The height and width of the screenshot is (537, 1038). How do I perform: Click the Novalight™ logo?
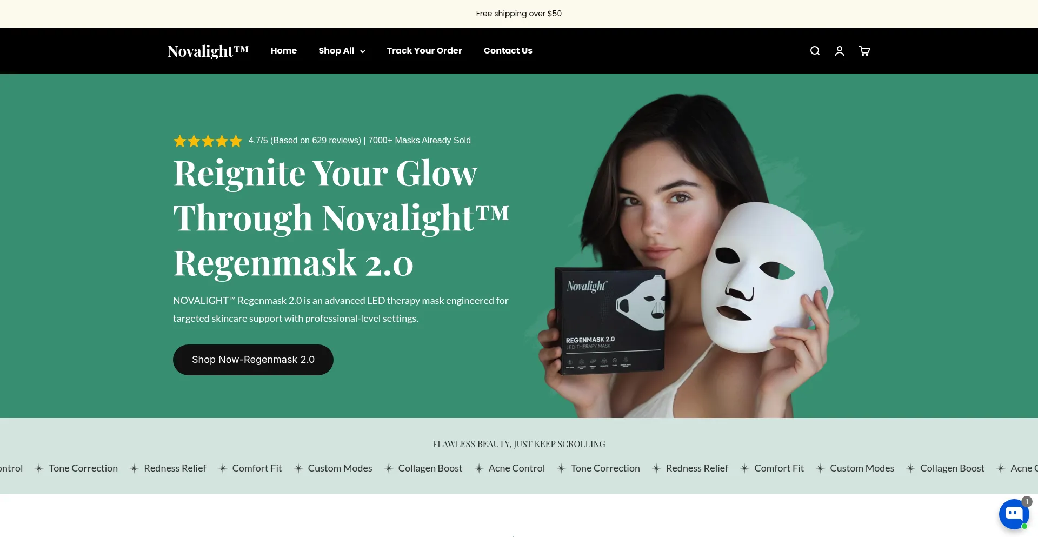208,51
